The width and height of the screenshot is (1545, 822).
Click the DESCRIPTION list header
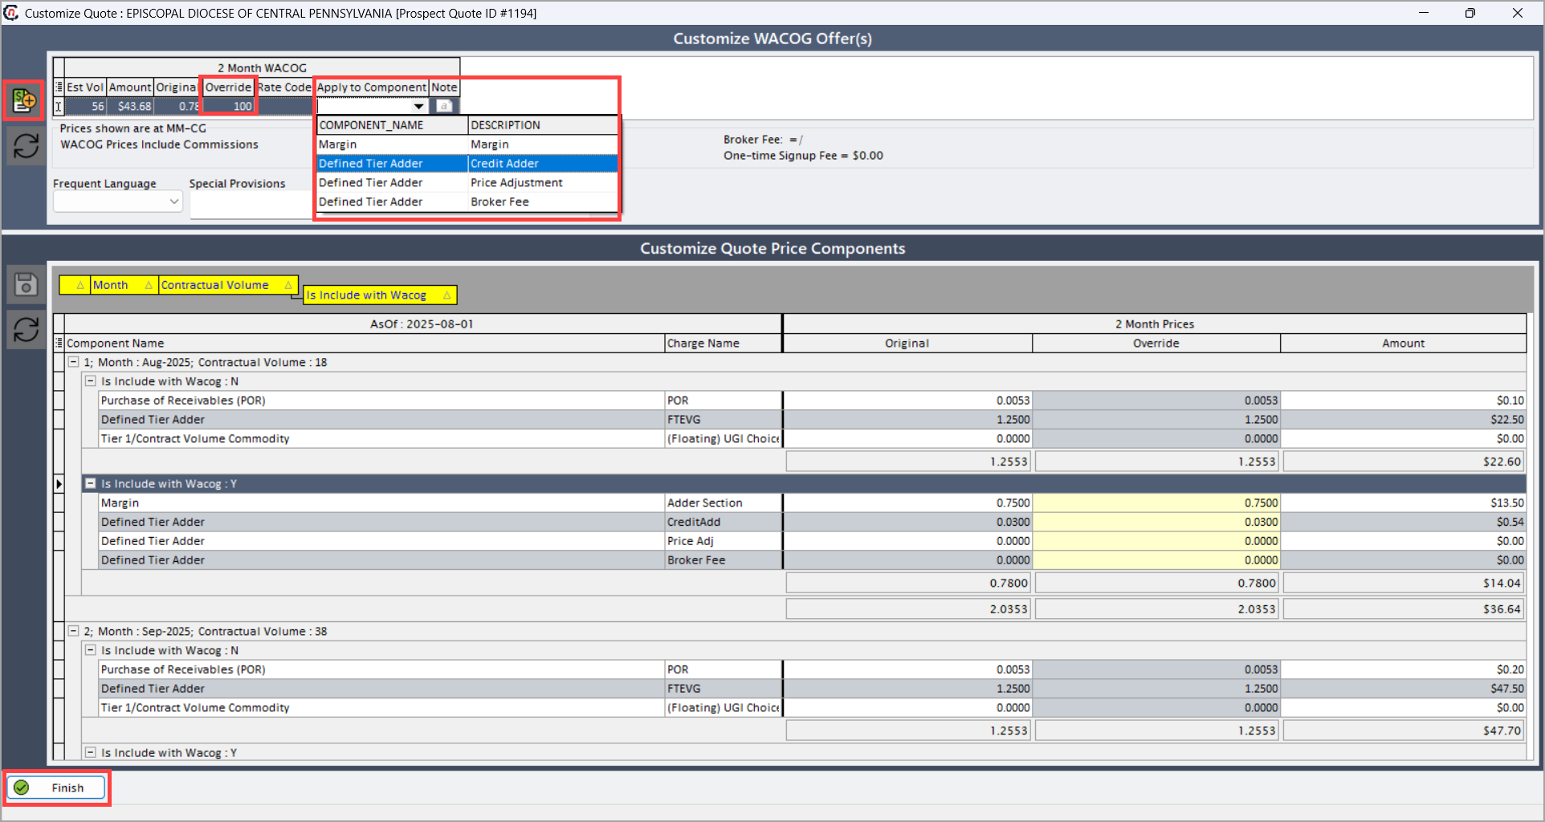(543, 125)
